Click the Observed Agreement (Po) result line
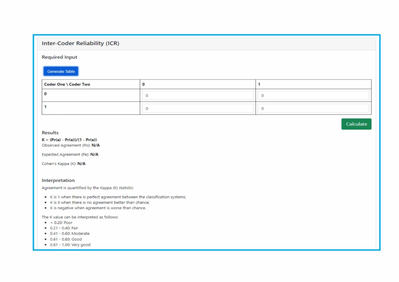This screenshot has height=282, width=399. click(70, 145)
